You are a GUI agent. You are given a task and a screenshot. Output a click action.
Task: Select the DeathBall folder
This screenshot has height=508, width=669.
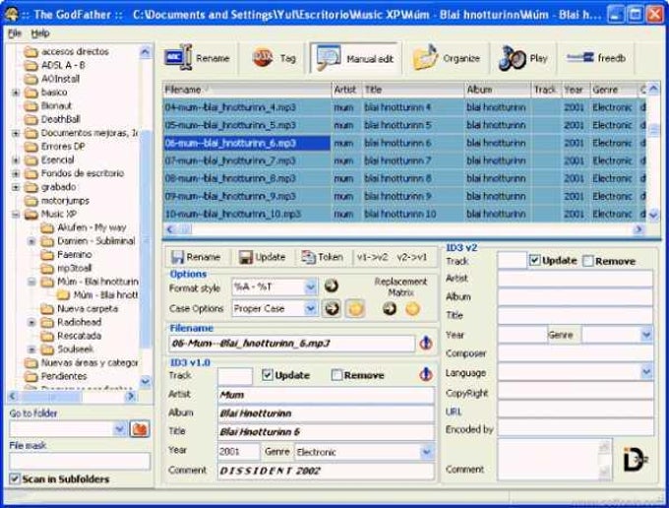click(x=60, y=119)
